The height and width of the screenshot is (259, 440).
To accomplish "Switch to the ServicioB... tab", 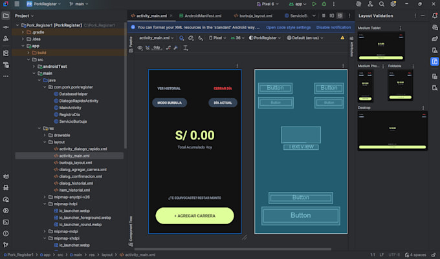I will pos(296,16).
